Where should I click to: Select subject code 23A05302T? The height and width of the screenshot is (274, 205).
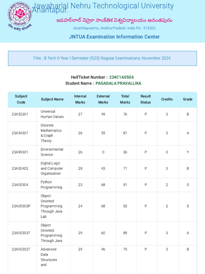pyautogui.click(x=21, y=249)
